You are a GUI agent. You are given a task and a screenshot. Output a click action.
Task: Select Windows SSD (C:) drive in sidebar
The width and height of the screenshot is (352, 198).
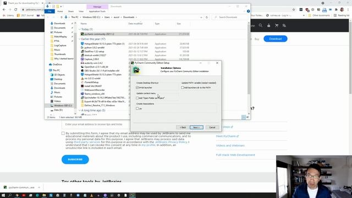pyautogui.click(x=63, y=106)
